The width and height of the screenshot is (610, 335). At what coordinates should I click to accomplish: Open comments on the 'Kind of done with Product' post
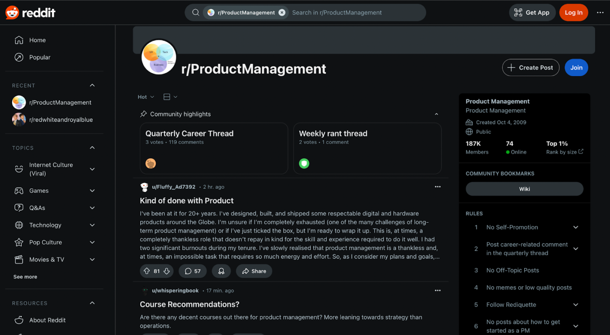coord(193,271)
